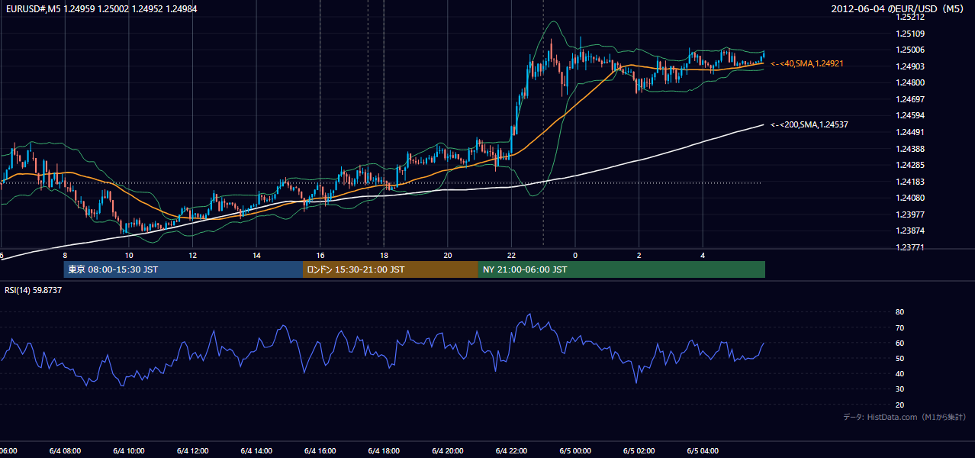The image size is (975, 458).
Task: Click the HistData.com data source credit
Action: click(x=905, y=417)
